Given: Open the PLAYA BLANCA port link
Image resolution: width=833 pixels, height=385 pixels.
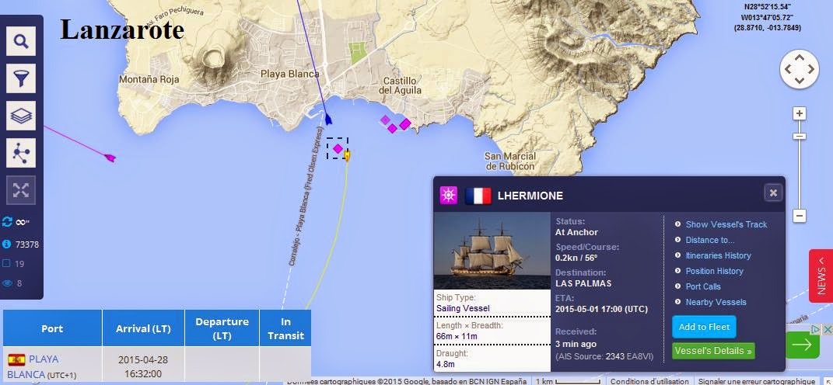Looking at the screenshot, I should [33, 366].
